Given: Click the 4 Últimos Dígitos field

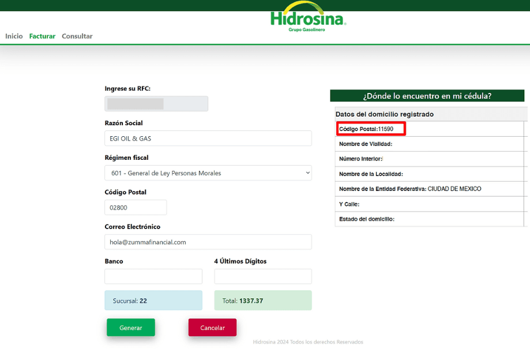Looking at the screenshot, I should click(263, 276).
